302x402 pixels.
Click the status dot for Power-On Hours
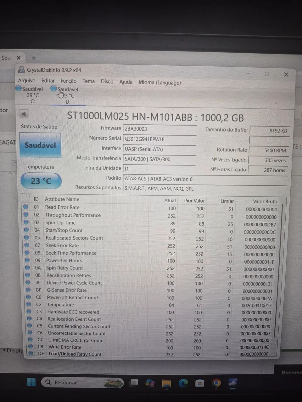(x=27, y=260)
